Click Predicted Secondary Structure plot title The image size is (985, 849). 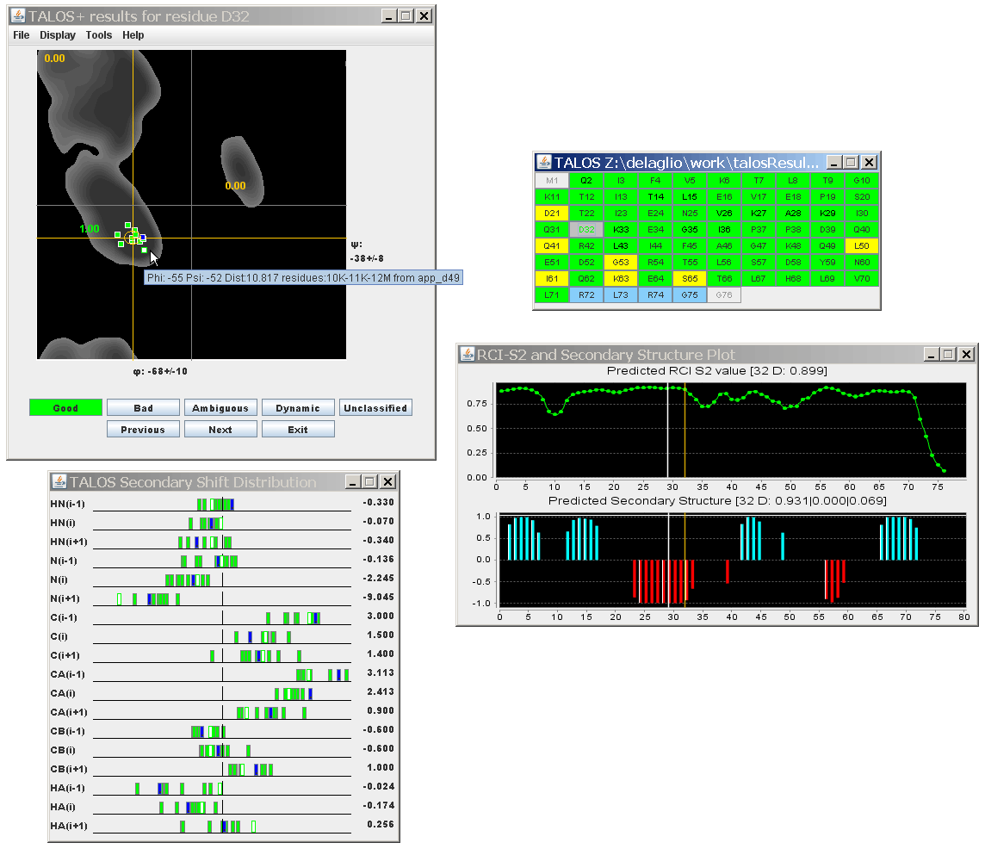[717, 501]
